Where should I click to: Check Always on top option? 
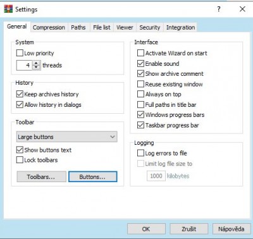[140, 94]
